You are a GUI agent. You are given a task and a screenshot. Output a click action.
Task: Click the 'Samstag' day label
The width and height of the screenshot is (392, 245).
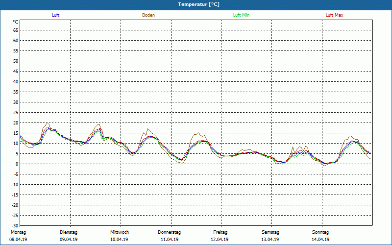(x=270, y=232)
